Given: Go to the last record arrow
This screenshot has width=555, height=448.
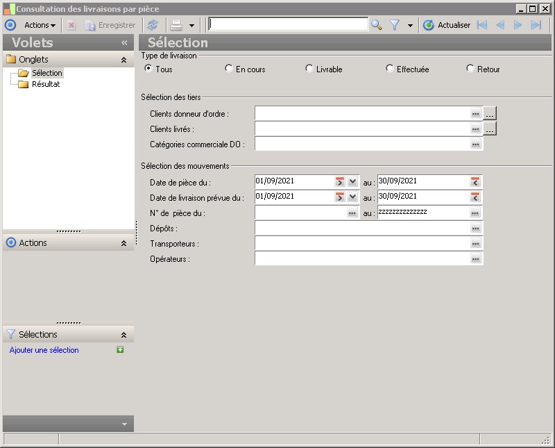Looking at the screenshot, I should tap(536, 25).
